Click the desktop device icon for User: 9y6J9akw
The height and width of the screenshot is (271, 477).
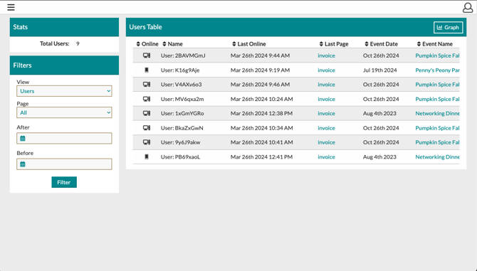pos(147,142)
